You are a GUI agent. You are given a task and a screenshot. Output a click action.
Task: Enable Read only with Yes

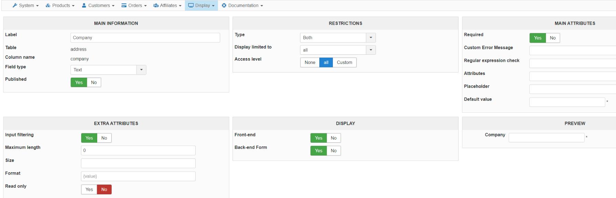click(x=89, y=189)
